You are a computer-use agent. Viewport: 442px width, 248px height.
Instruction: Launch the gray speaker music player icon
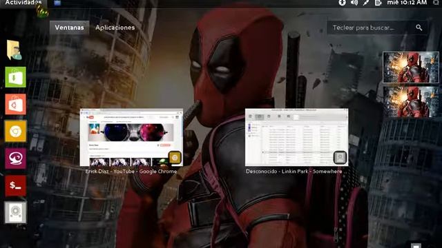pos(15,212)
